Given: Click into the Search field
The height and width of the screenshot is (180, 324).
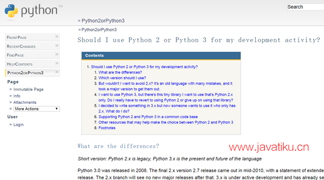Looking at the screenshot, I should coord(305,7).
